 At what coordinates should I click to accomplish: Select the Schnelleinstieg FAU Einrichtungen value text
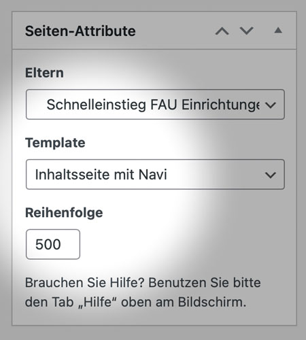[x=153, y=105]
